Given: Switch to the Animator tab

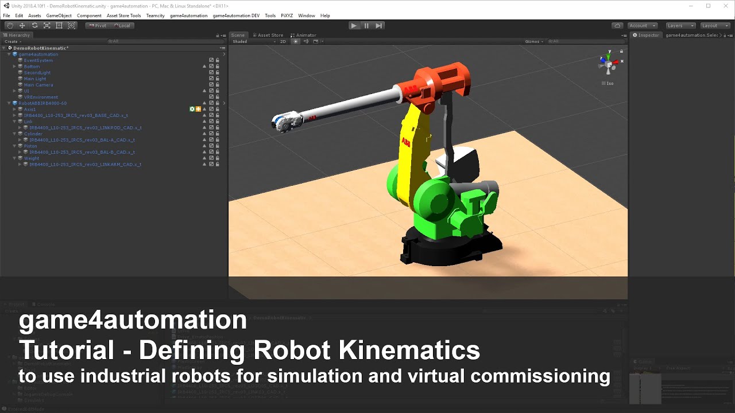Looking at the screenshot, I should point(304,35).
